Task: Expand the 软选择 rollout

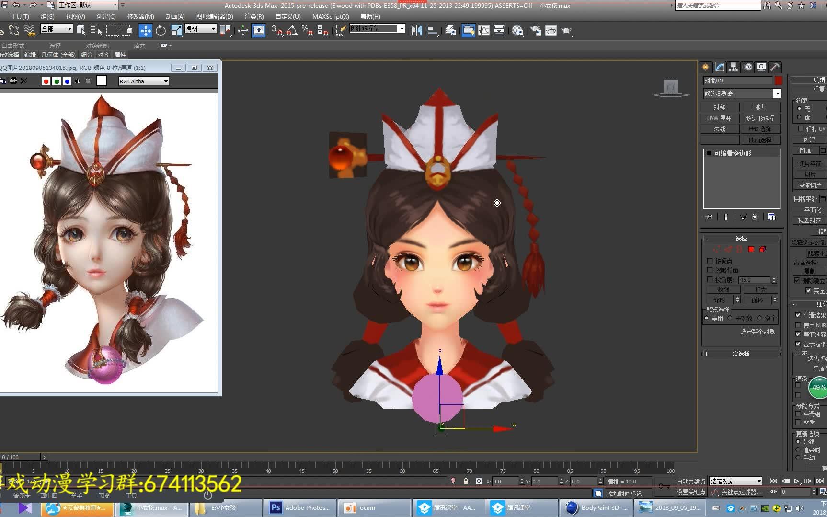Action: click(707, 354)
